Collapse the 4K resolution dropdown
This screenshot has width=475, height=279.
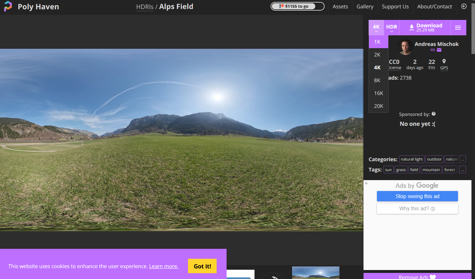376,28
